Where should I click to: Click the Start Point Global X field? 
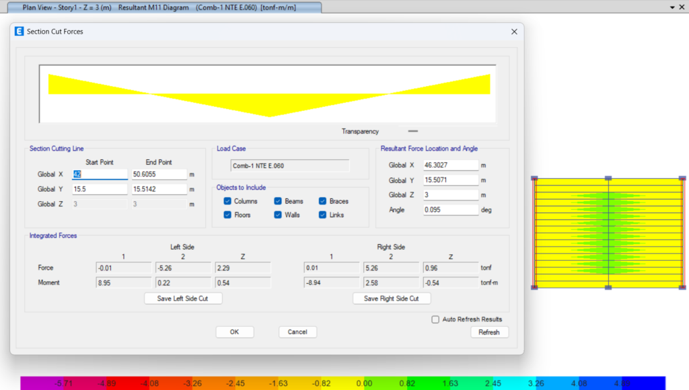[x=100, y=174]
